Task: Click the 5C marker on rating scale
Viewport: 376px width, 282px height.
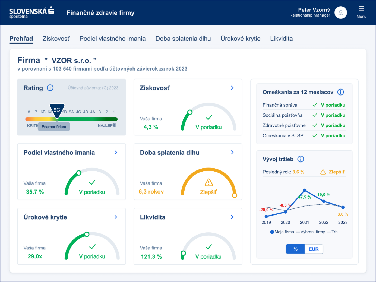Action: click(57, 110)
